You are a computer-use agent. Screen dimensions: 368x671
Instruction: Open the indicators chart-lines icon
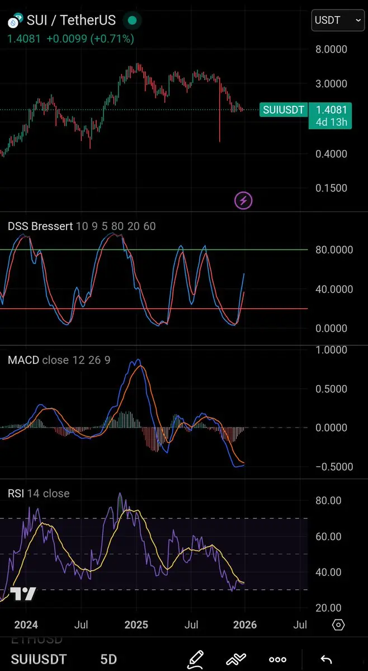236,659
